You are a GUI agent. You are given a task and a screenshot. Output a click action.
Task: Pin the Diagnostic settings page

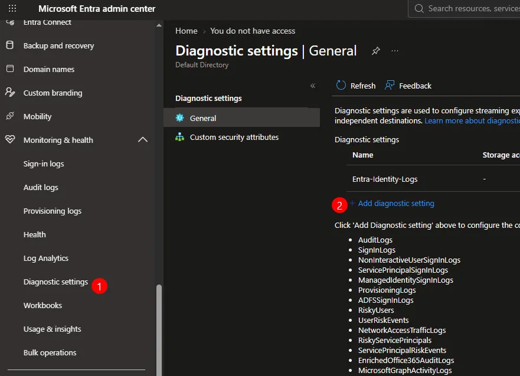376,51
